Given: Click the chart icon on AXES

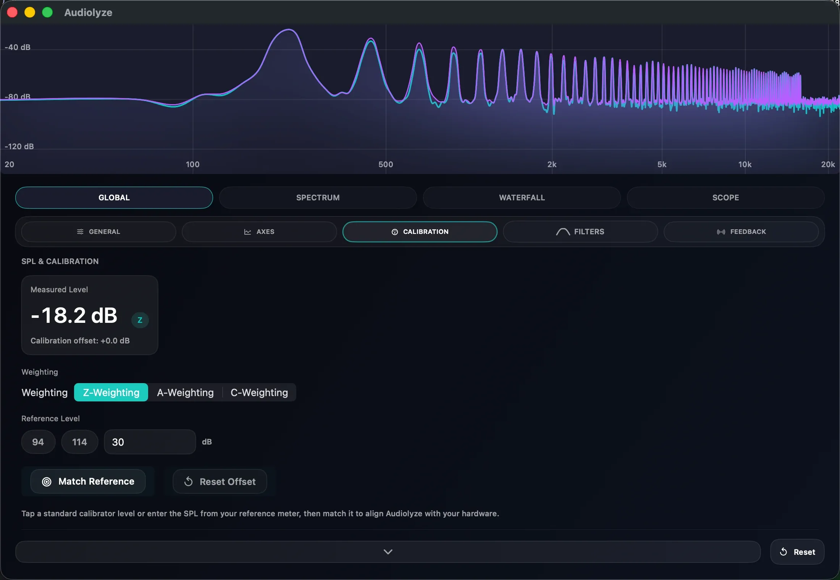Looking at the screenshot, I should click(x=247, y=232).
